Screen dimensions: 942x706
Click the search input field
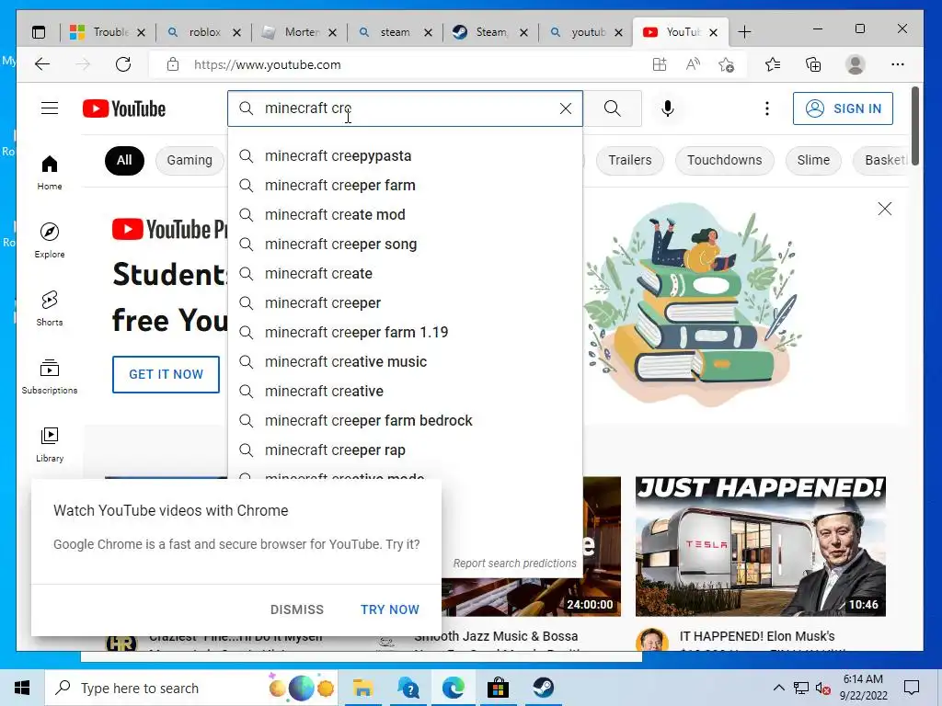coord(405,108)
